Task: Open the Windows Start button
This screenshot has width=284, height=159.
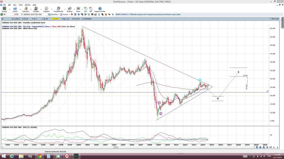Action: click(x=3, y=156)
